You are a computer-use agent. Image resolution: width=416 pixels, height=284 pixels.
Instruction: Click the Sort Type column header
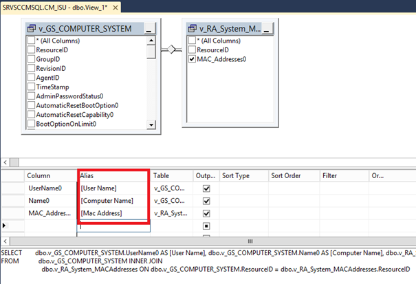244,176
